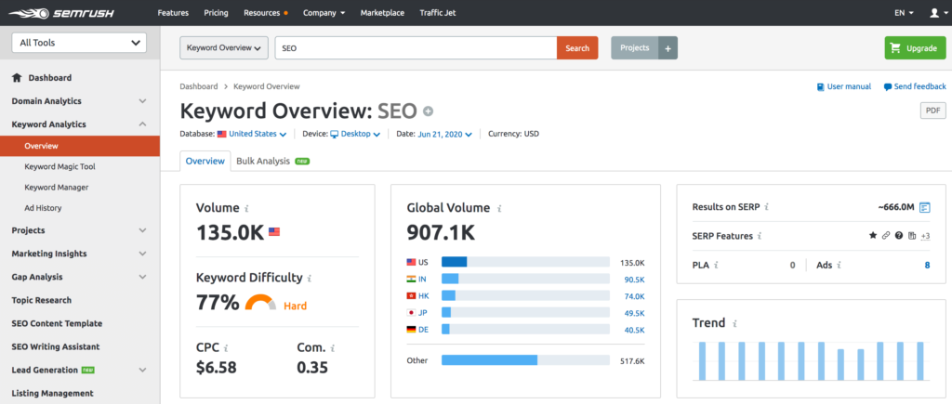Open the Company menu dropdown

tap(324, 13)
